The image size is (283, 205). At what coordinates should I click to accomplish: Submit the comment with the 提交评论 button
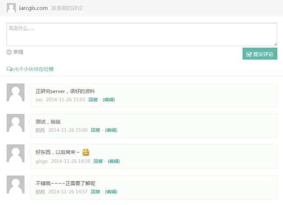coord(260,54)
